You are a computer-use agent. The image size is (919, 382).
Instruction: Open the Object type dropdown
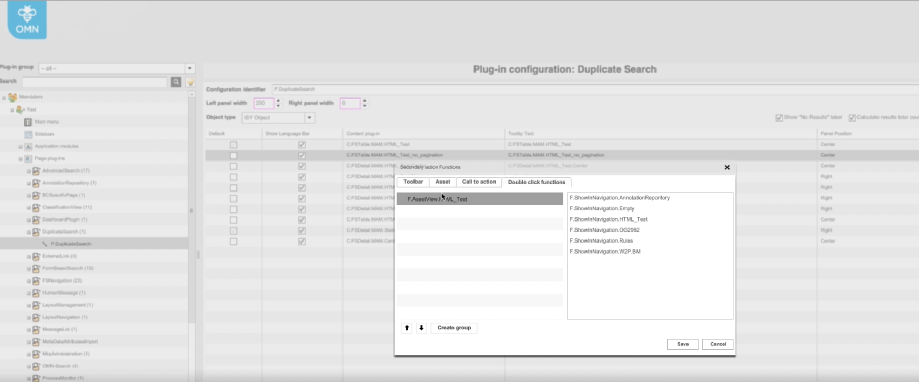(309, 118)
